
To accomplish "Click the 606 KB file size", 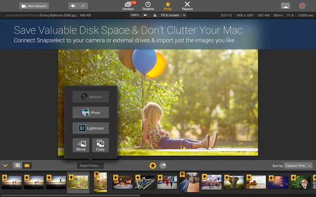I will (x=86, y=15).
